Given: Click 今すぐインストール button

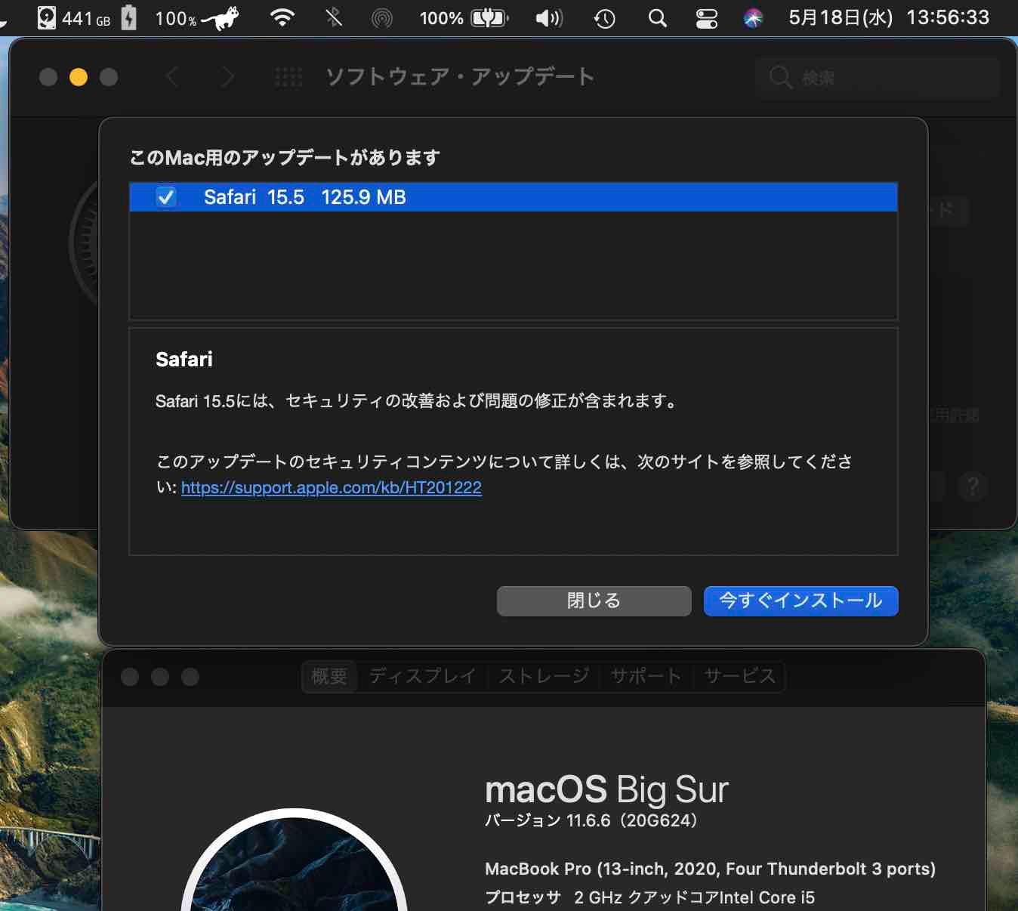Looking at the screenshot, I should (801, 601).
